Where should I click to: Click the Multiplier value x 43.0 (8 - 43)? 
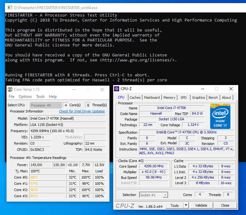click(x=154, y=172)
